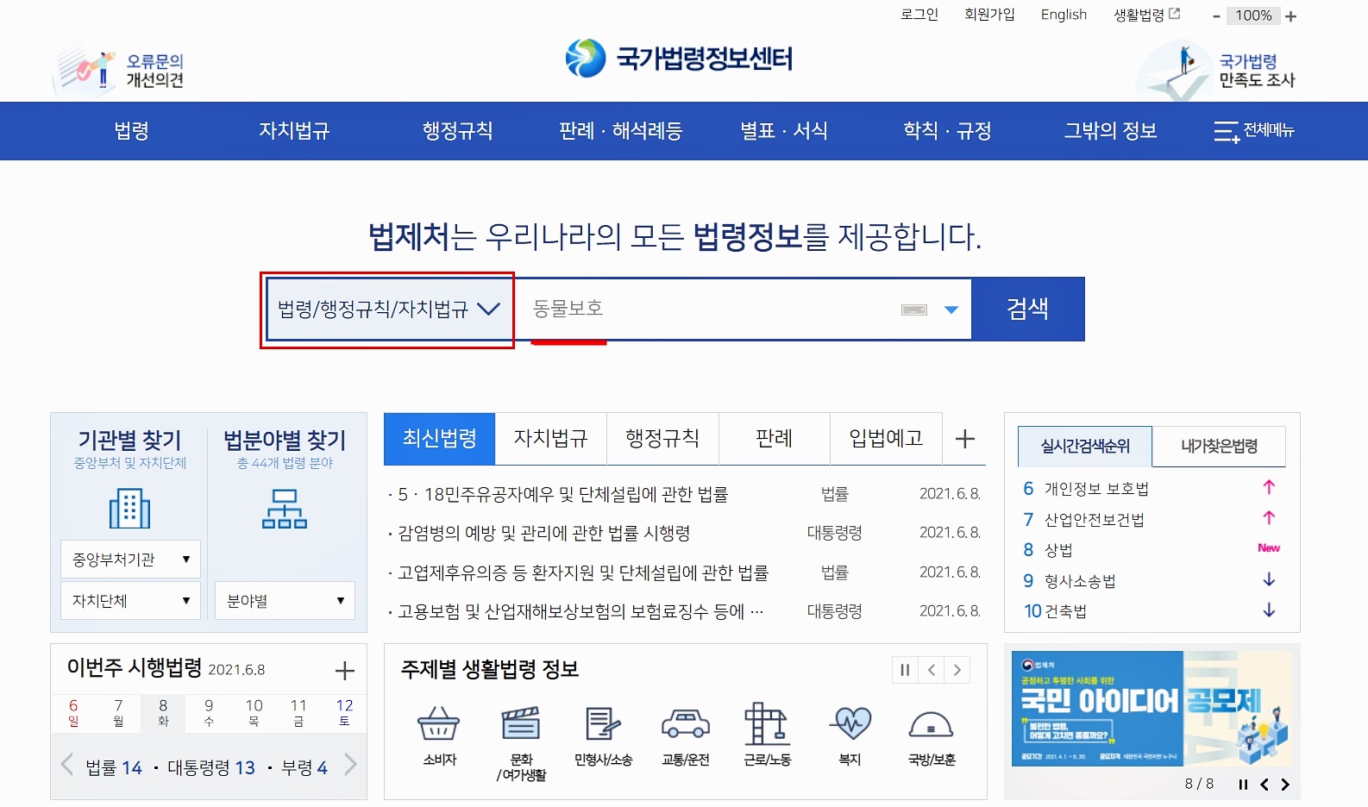The height and width of the screenshot is (807, 1368).
Task: Open the 국민 아이디어 공모제 banner
Action: click(1152, 709)
